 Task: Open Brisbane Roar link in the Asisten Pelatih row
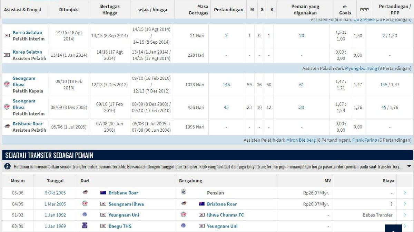[28, 124]
